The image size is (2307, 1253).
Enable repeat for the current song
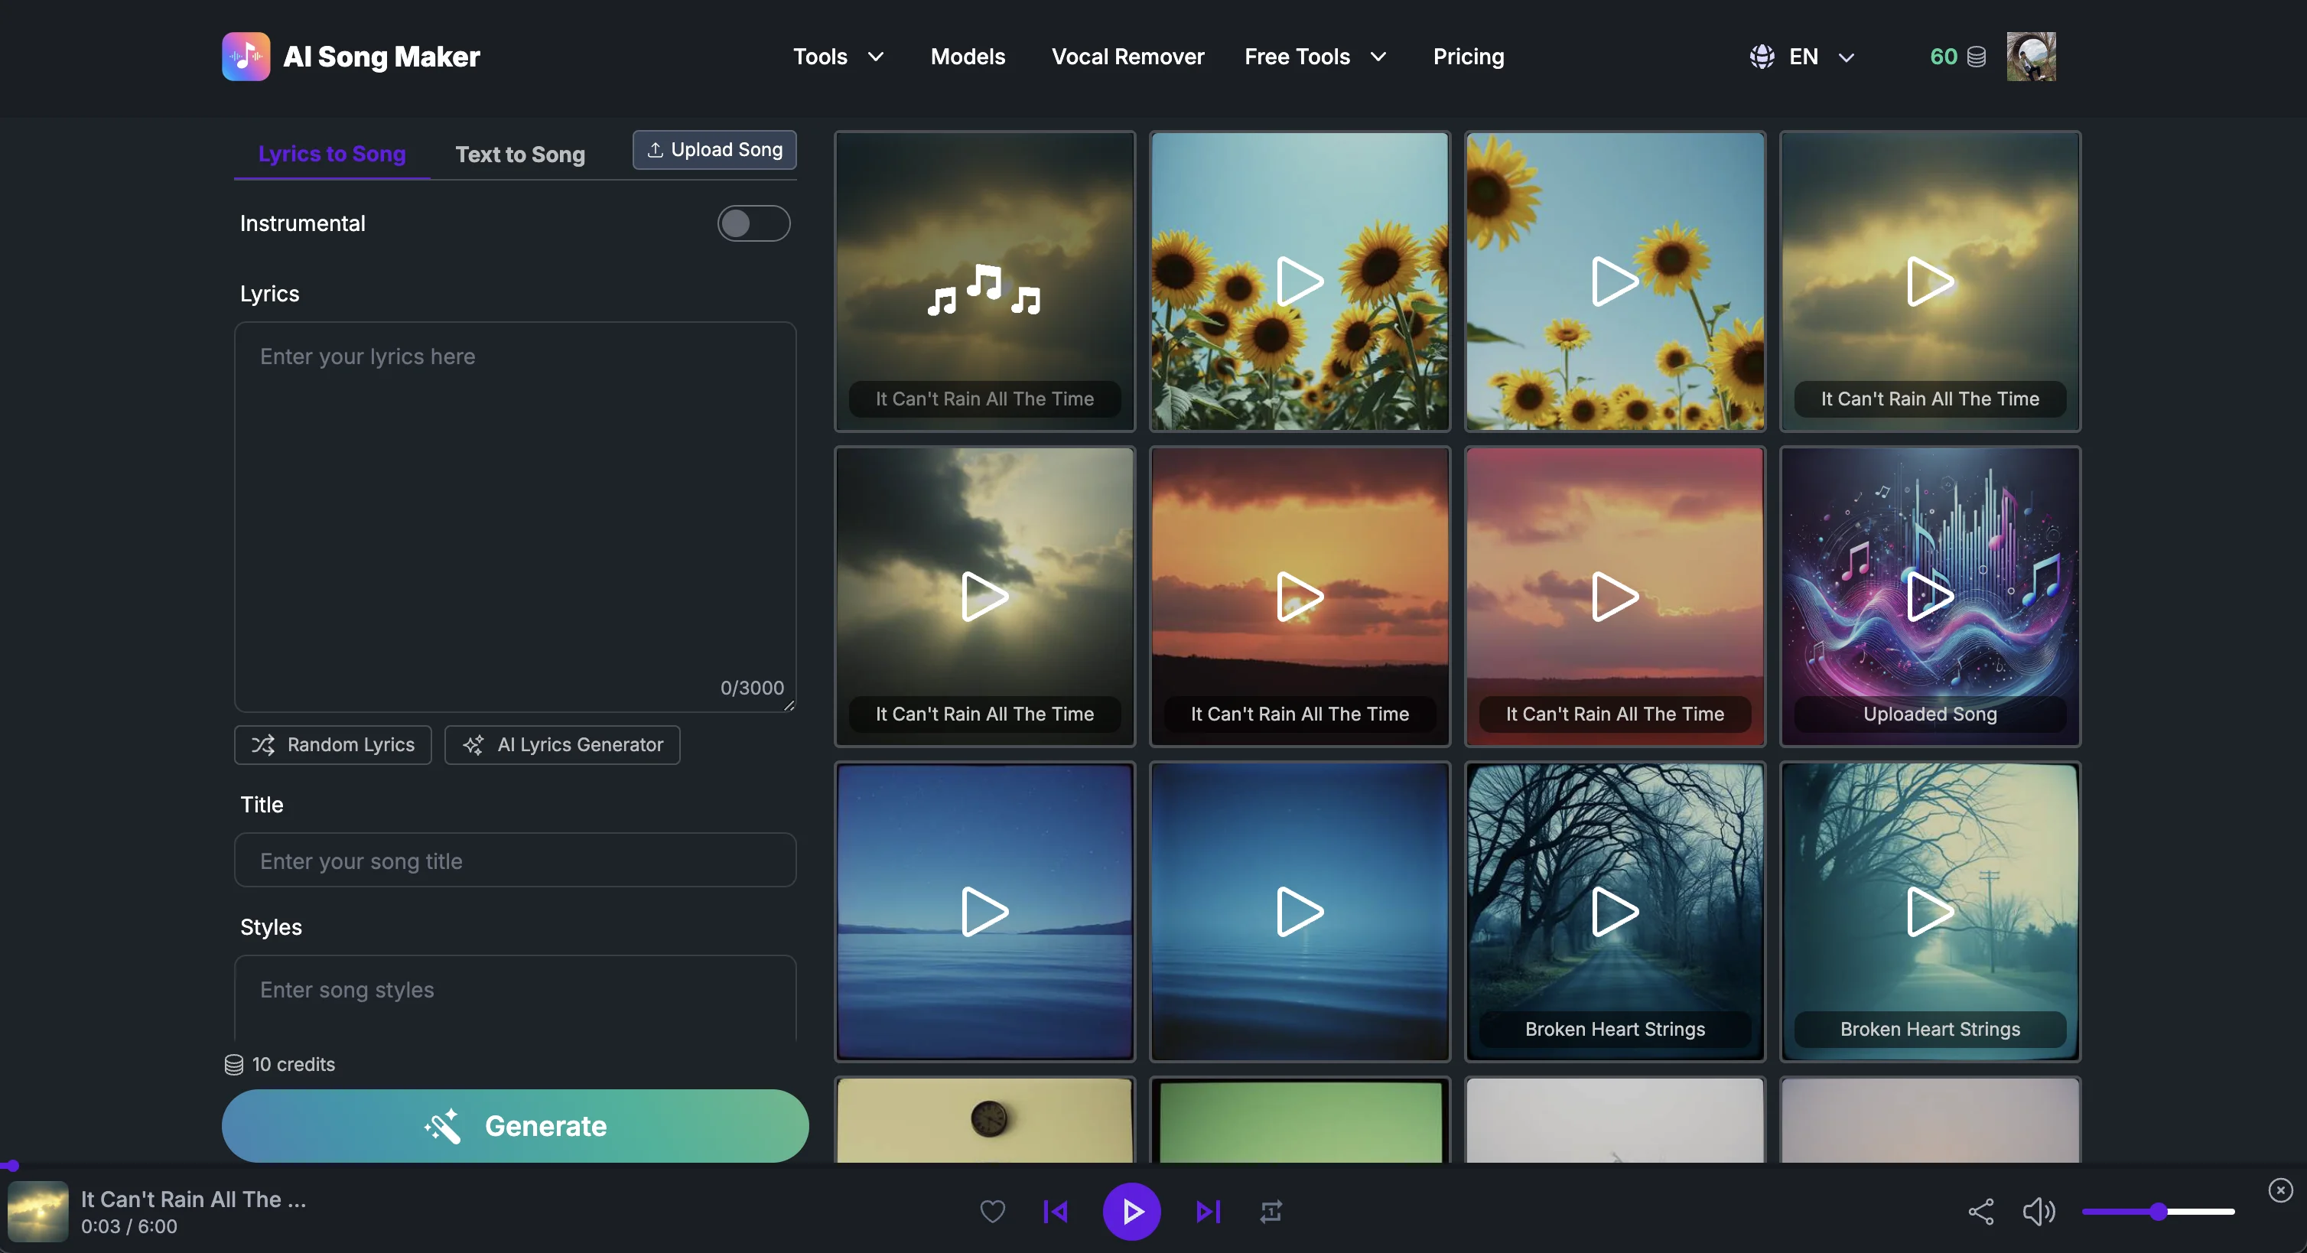(x=1271, y=1211)
